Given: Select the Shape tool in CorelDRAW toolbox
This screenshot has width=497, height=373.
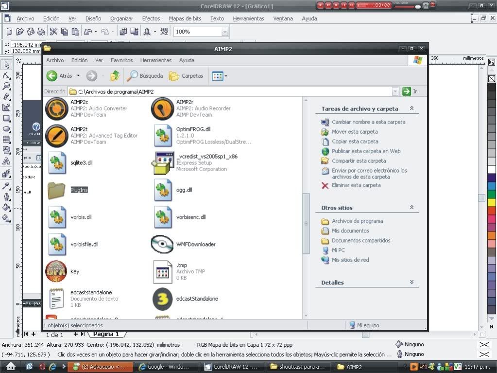Looking at the screenshot, I should coord(6,75).
